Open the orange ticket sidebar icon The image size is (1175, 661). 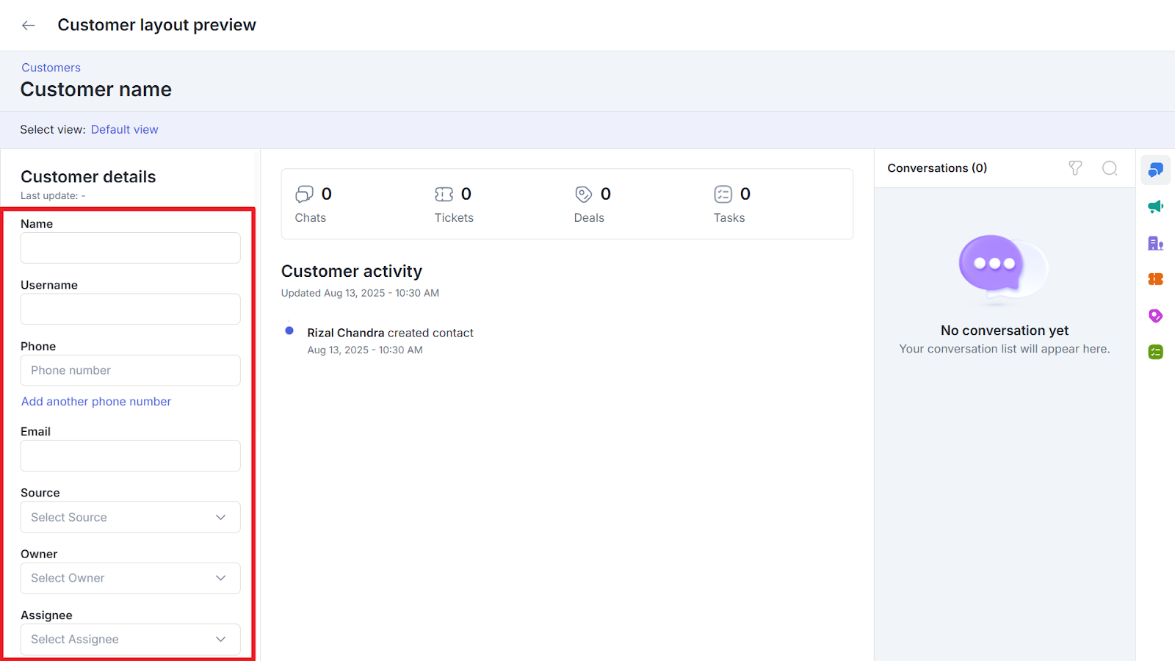[1155, 279]
